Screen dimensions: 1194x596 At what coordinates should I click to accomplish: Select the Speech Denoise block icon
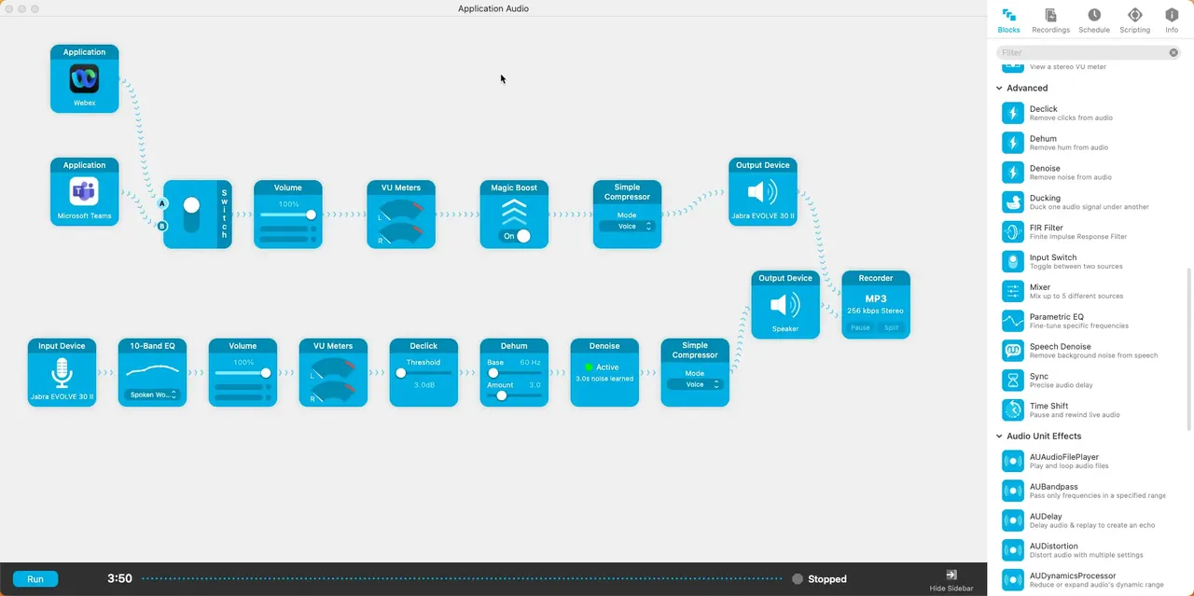[x=1012, y=351]
